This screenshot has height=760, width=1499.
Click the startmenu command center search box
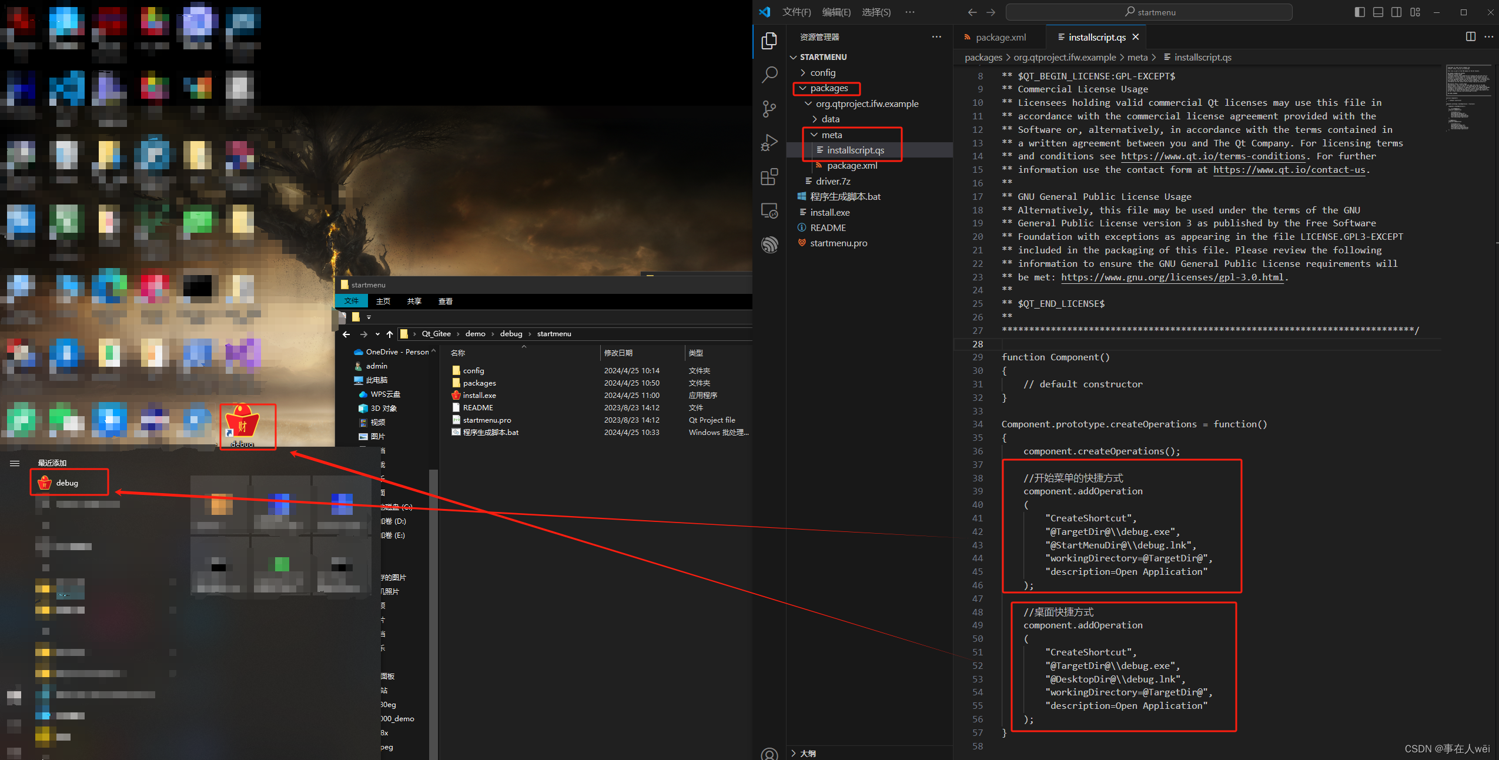1149,12
